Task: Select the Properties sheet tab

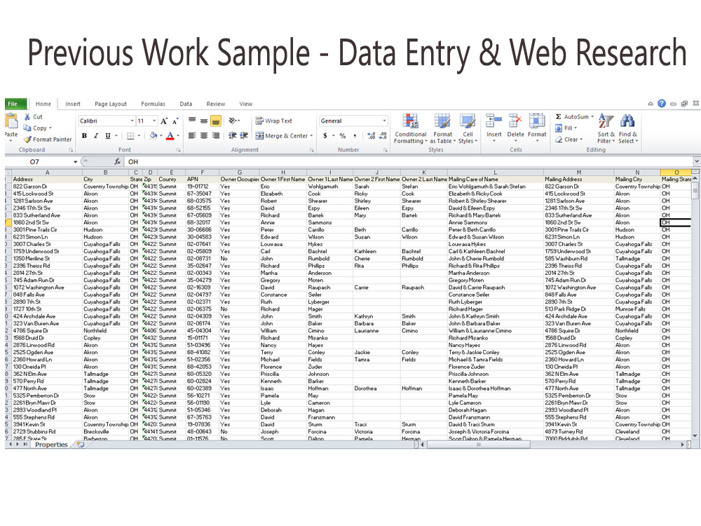Action: click(x=51, y=445)
